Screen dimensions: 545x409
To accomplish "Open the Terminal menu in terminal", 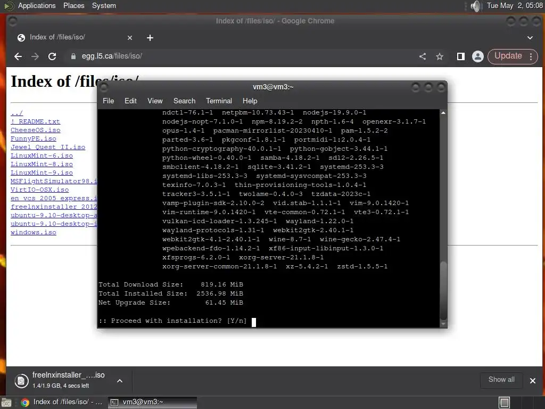I will (x=219, y=101).
